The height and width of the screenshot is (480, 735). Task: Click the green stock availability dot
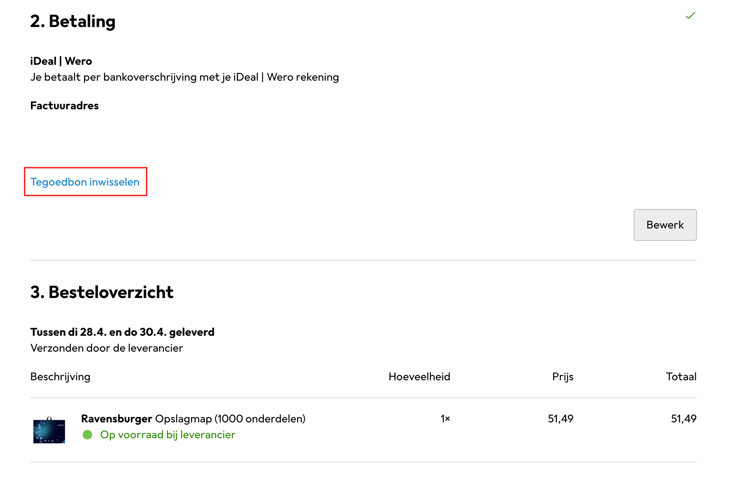[x=87, y=435]
